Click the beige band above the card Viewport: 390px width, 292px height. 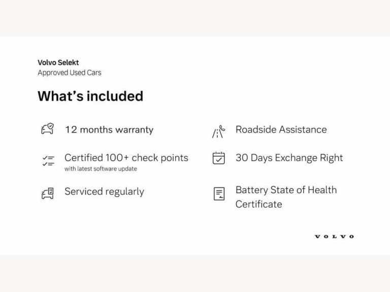pyautogui.click(x=195, y=18)
